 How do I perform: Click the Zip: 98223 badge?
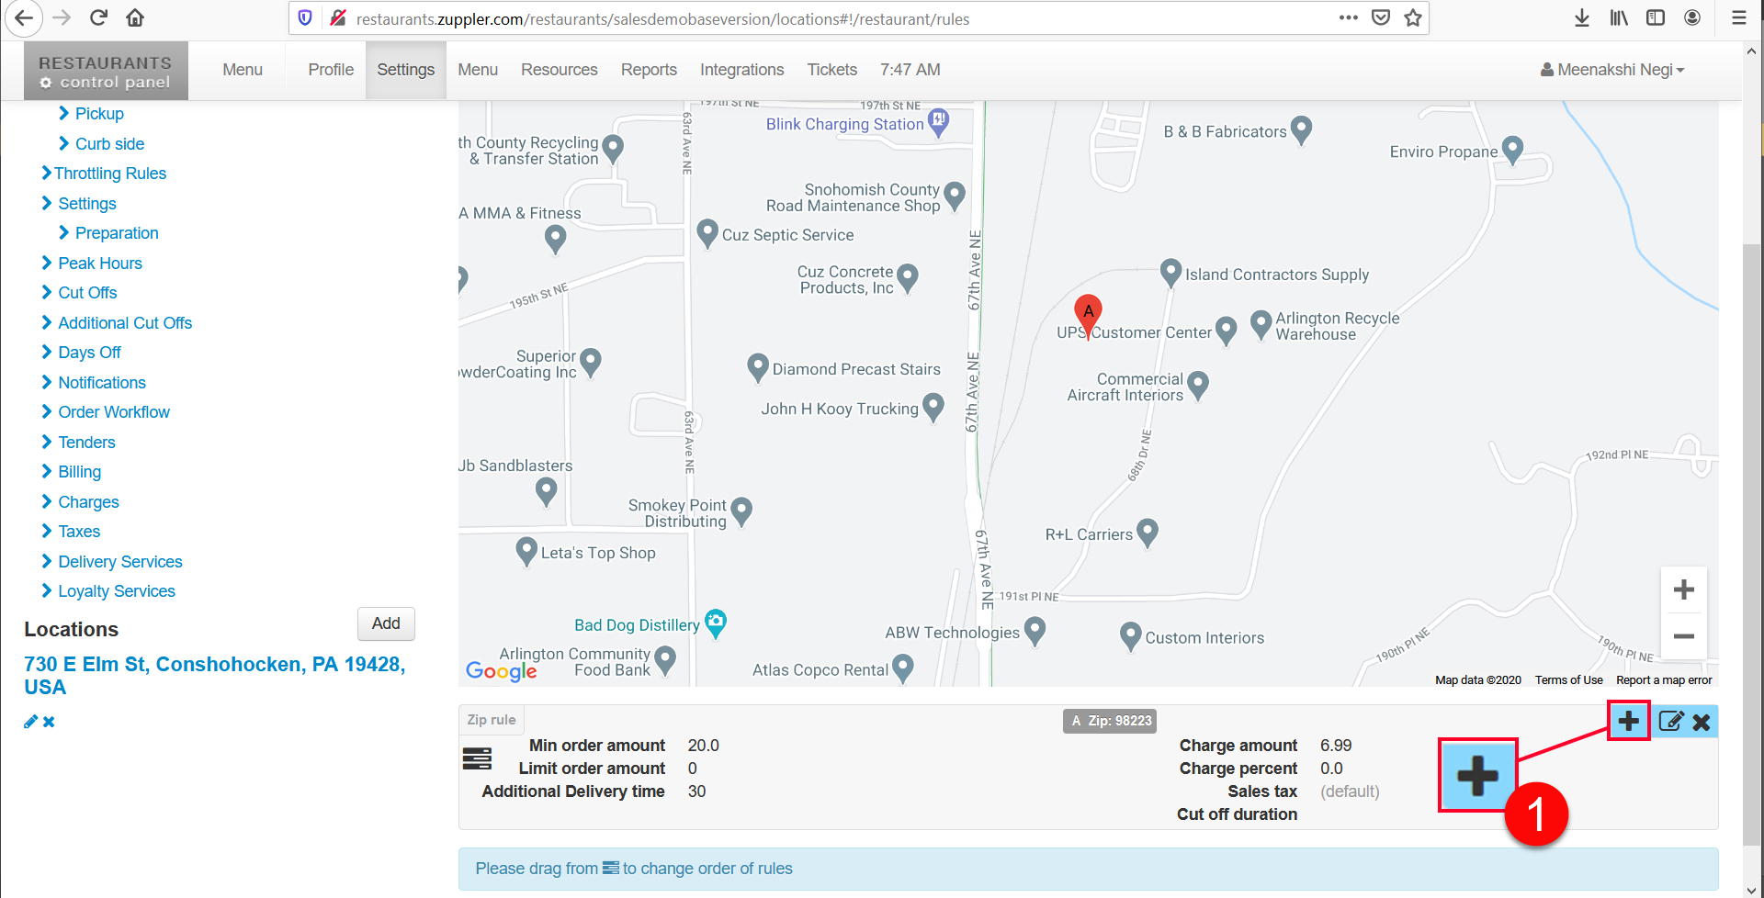pos(1110,721)
